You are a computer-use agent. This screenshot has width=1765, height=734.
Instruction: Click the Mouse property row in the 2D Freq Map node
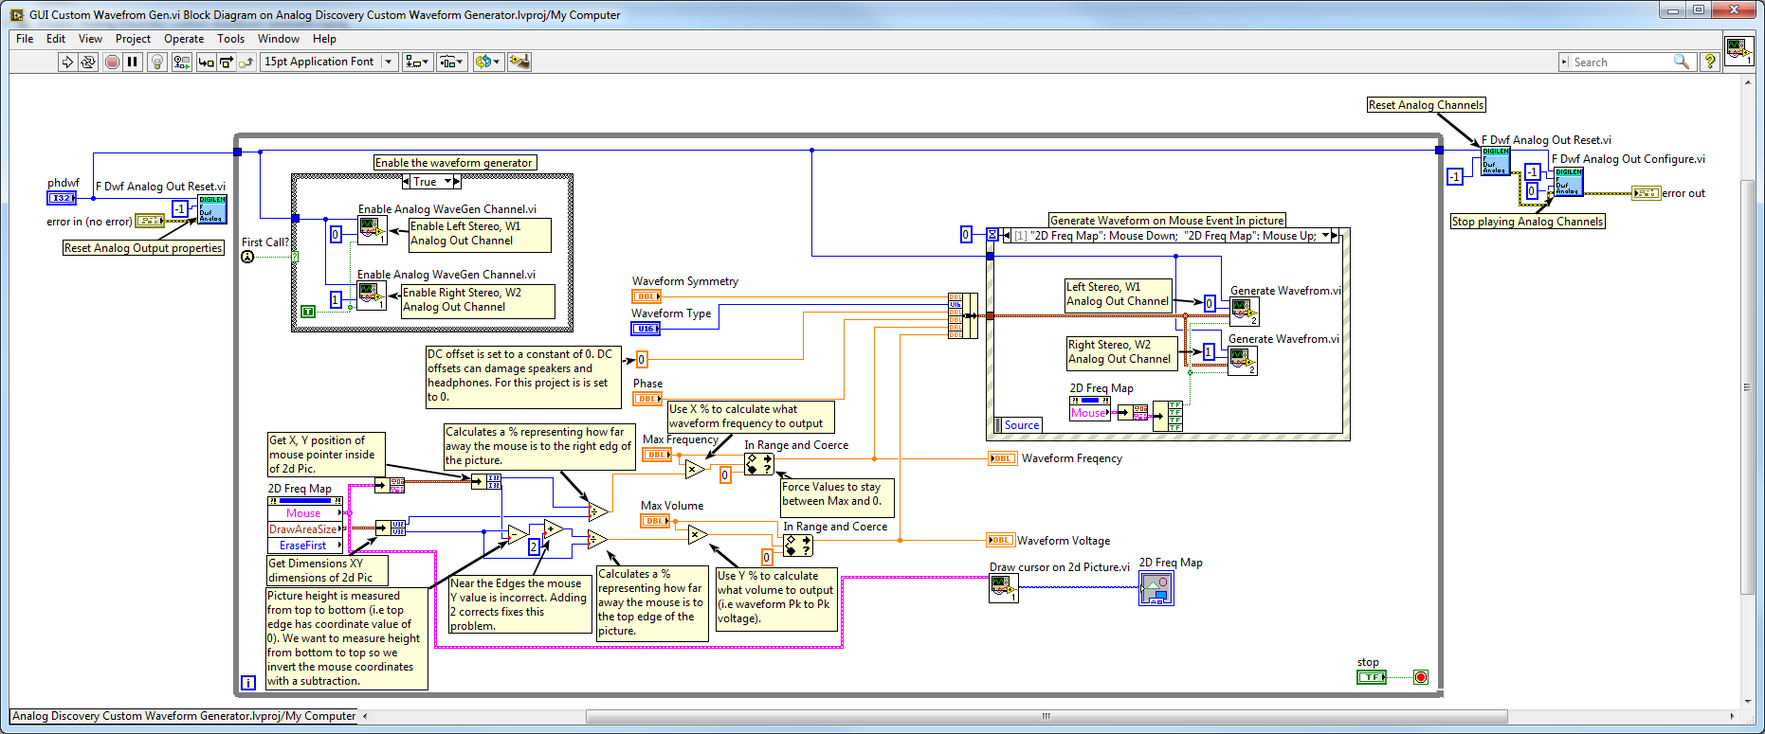click(x=305, y=513)
